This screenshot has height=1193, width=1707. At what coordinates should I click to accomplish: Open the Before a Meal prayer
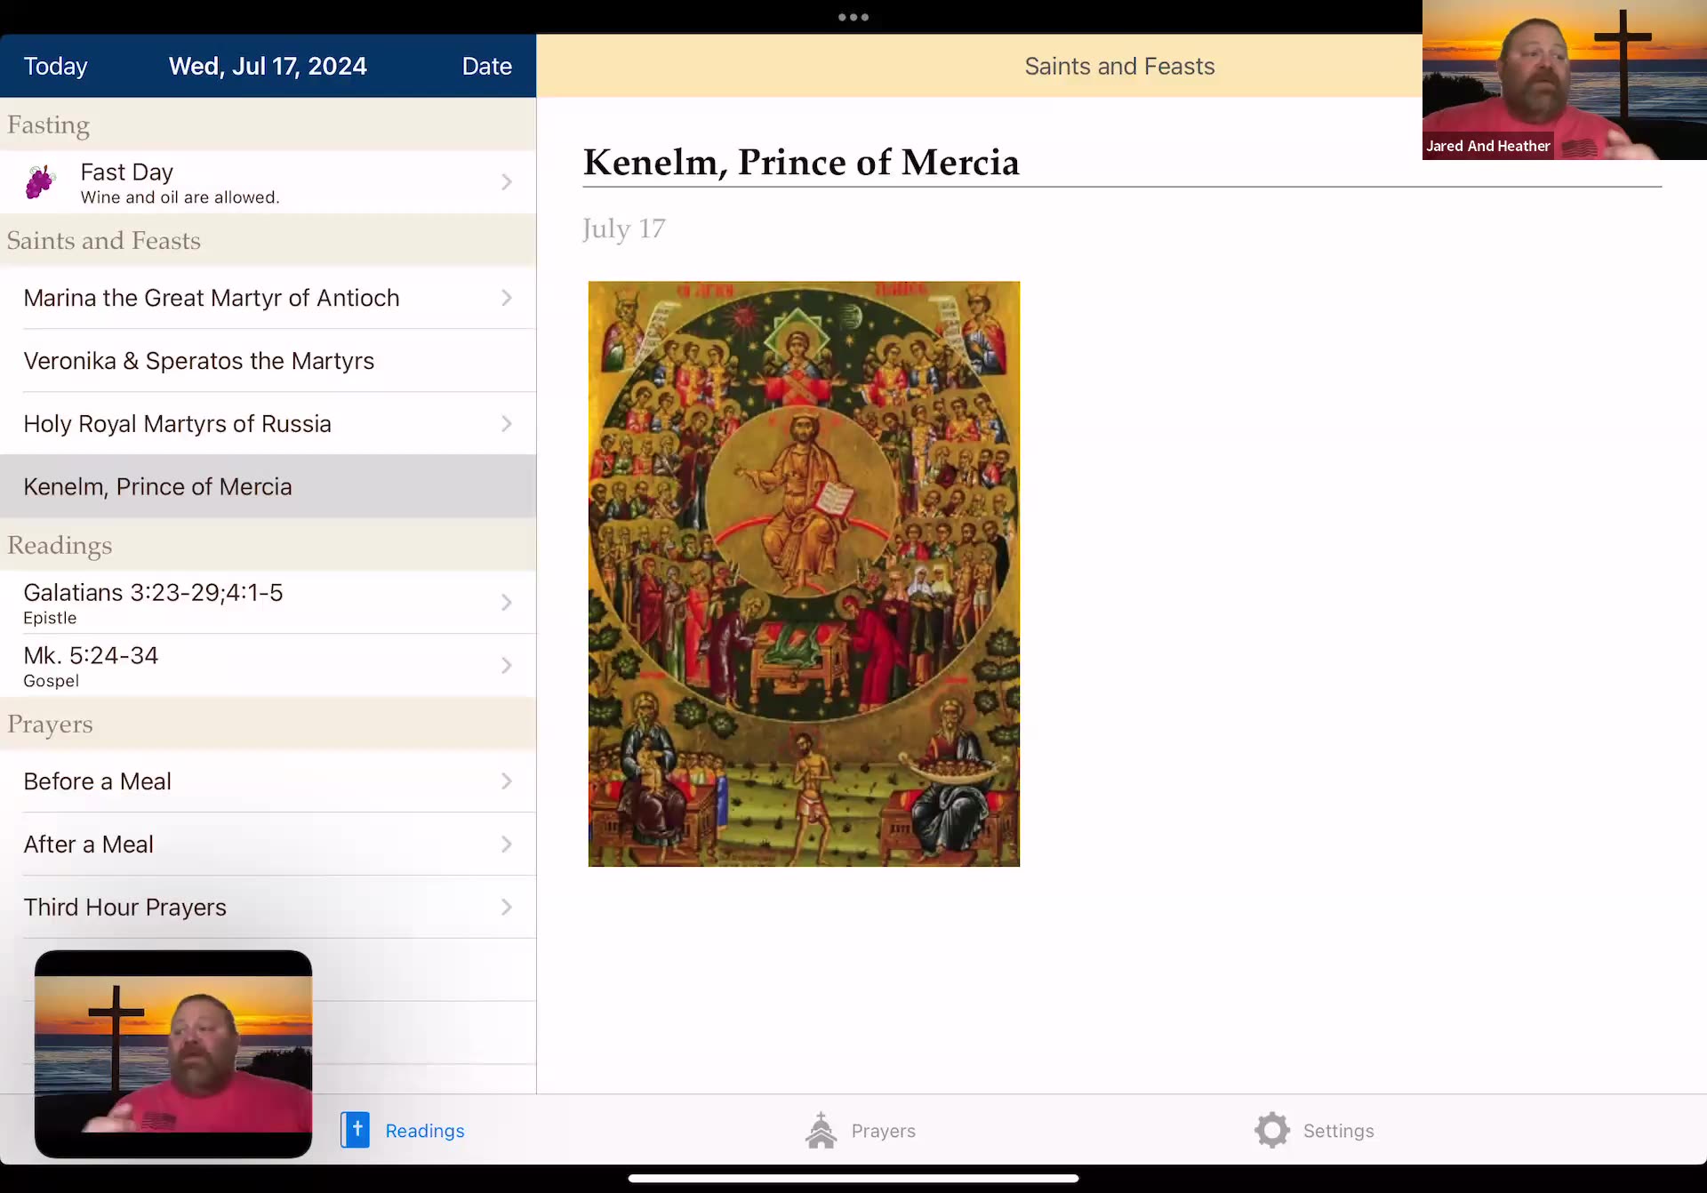(x=268, y=781)
